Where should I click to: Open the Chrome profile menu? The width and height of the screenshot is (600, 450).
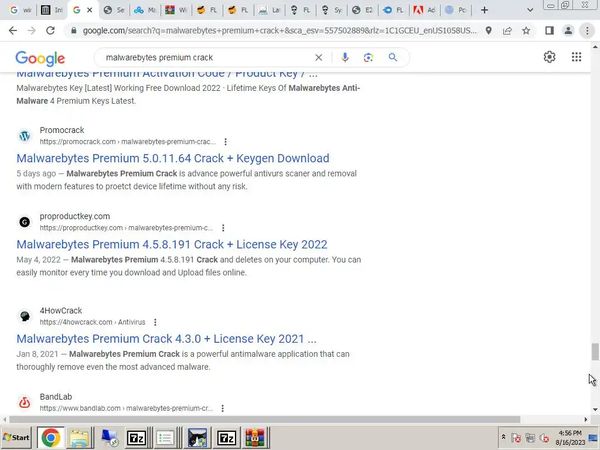(x=568, y=30)
